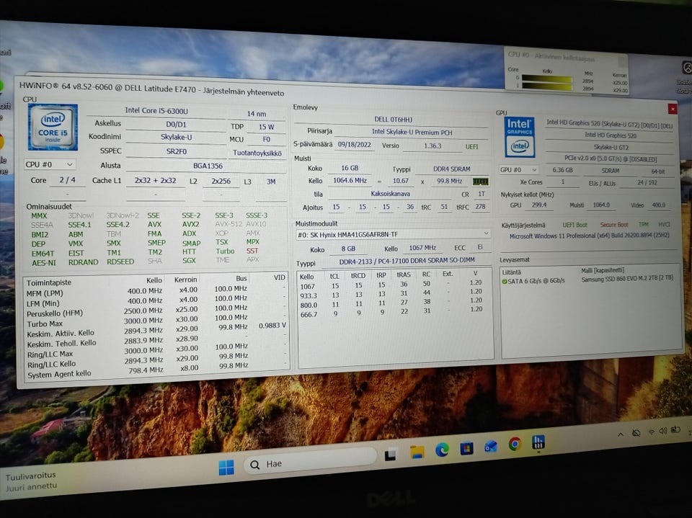Click the green SATA status check icon
The width and height of the screenshot is (692, 518).
pyautogui.click(x=505, y=281)
